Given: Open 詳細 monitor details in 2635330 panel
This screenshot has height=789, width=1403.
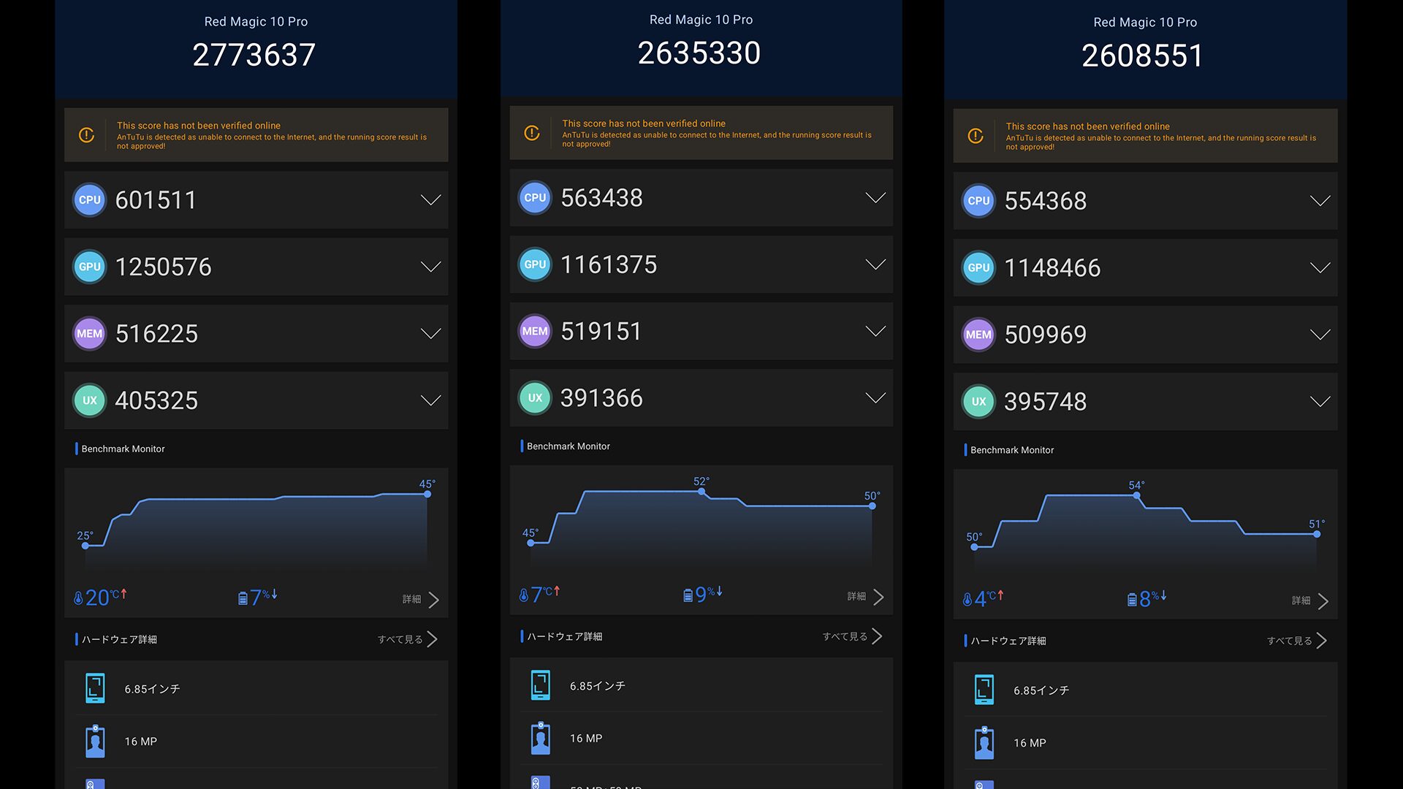Looking at the screenshot, I should coord(866,597).
